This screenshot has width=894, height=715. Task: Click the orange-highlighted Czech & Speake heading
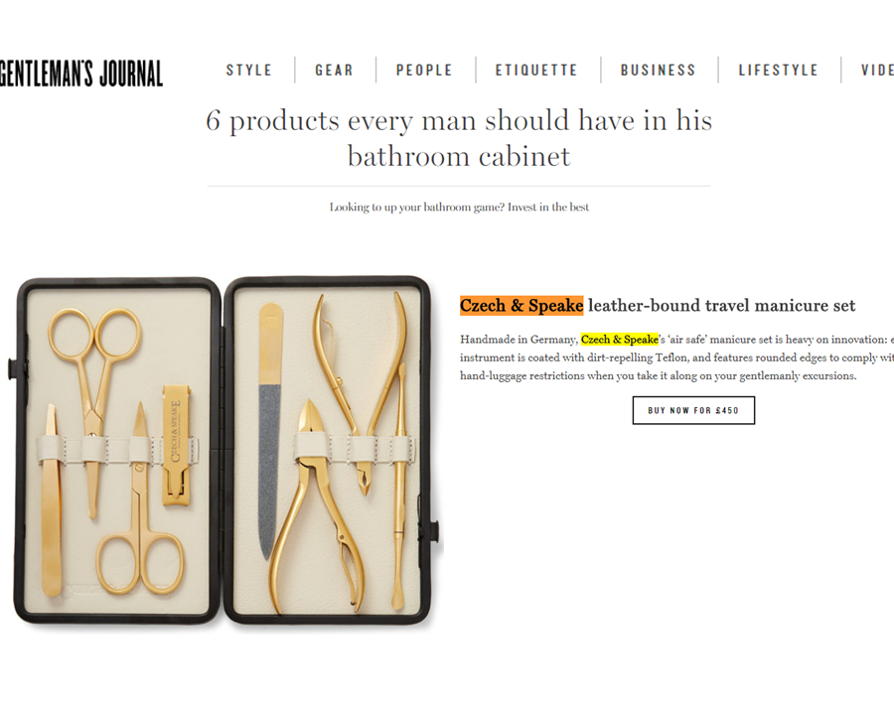(x=521, y=306)
